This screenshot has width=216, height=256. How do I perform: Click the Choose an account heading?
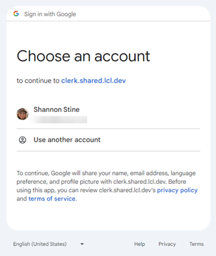point(83,56)
